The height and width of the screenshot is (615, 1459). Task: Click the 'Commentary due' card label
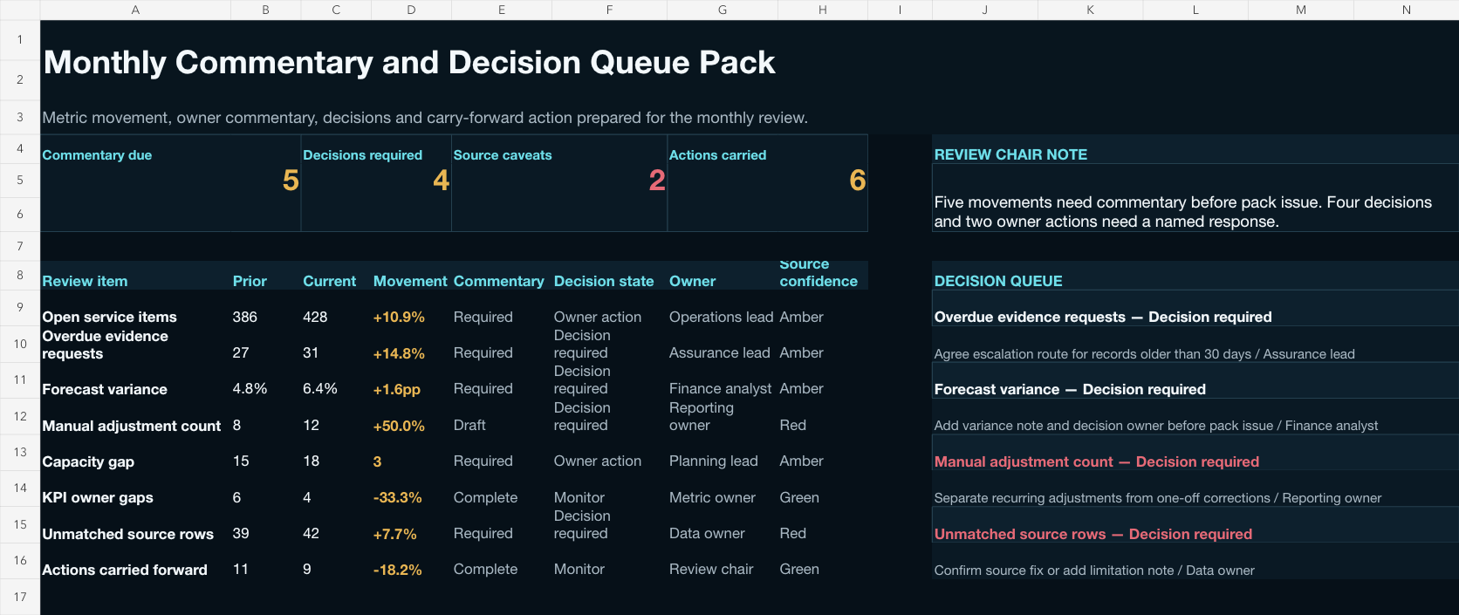[x=97, y=155]
